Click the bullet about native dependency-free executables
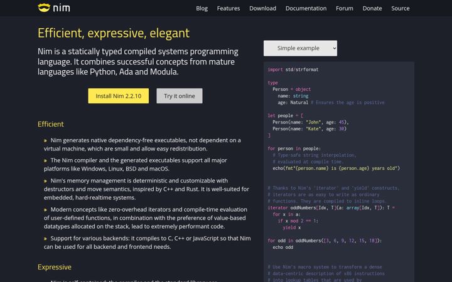This screenshot has height=282, width=452. [143, 145]
